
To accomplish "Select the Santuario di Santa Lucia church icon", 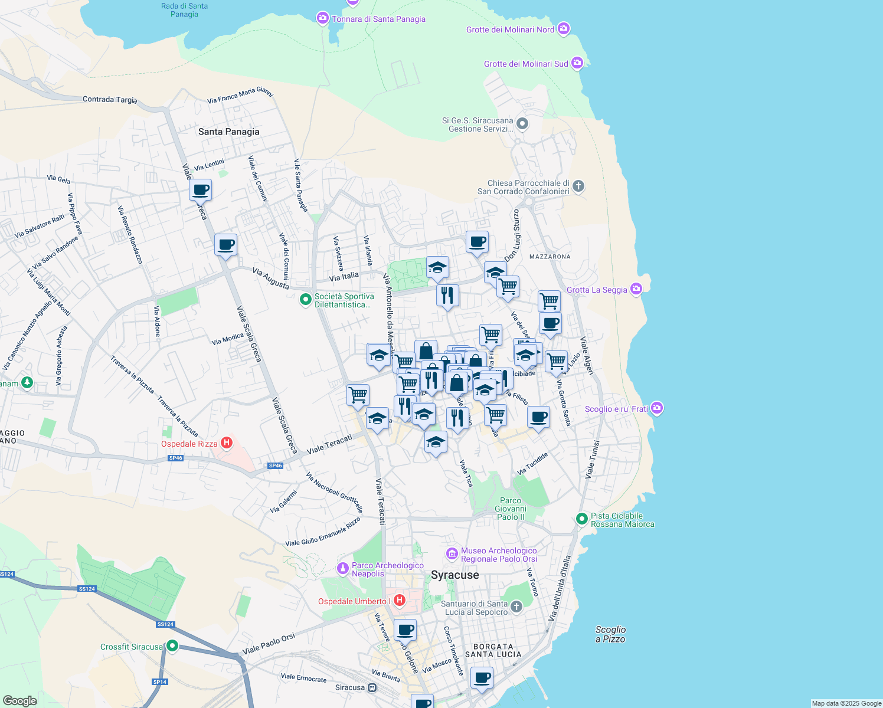I will tap(516, 607).
